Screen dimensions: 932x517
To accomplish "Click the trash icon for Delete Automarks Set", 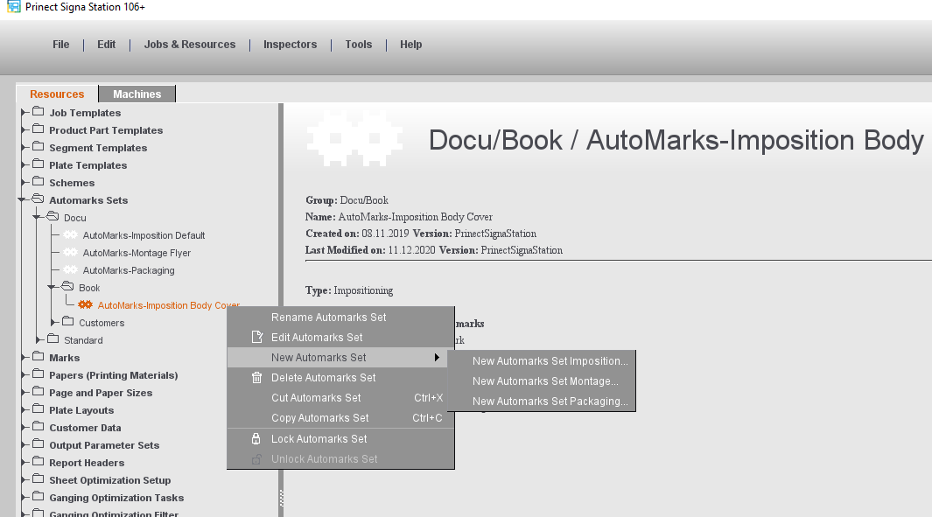I will point(256,378).
